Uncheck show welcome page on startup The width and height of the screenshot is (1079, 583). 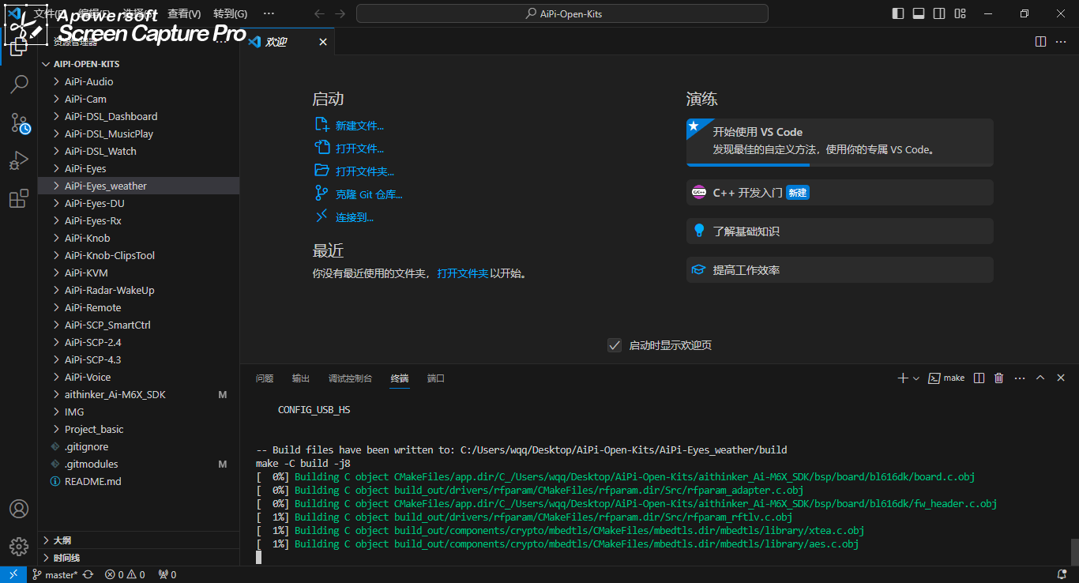pos(614,345)
